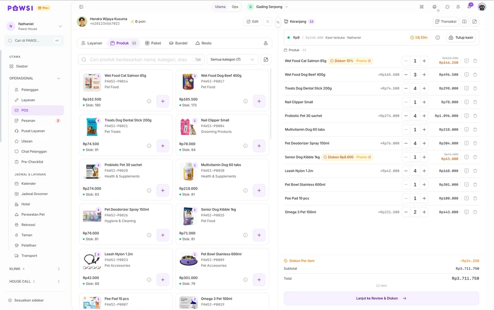Open Pelanggan in sidebar
Viewport: 494px width, 310px height.
click(37, 90)
